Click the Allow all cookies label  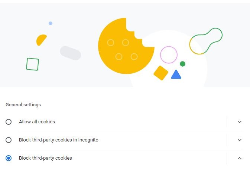37,122
